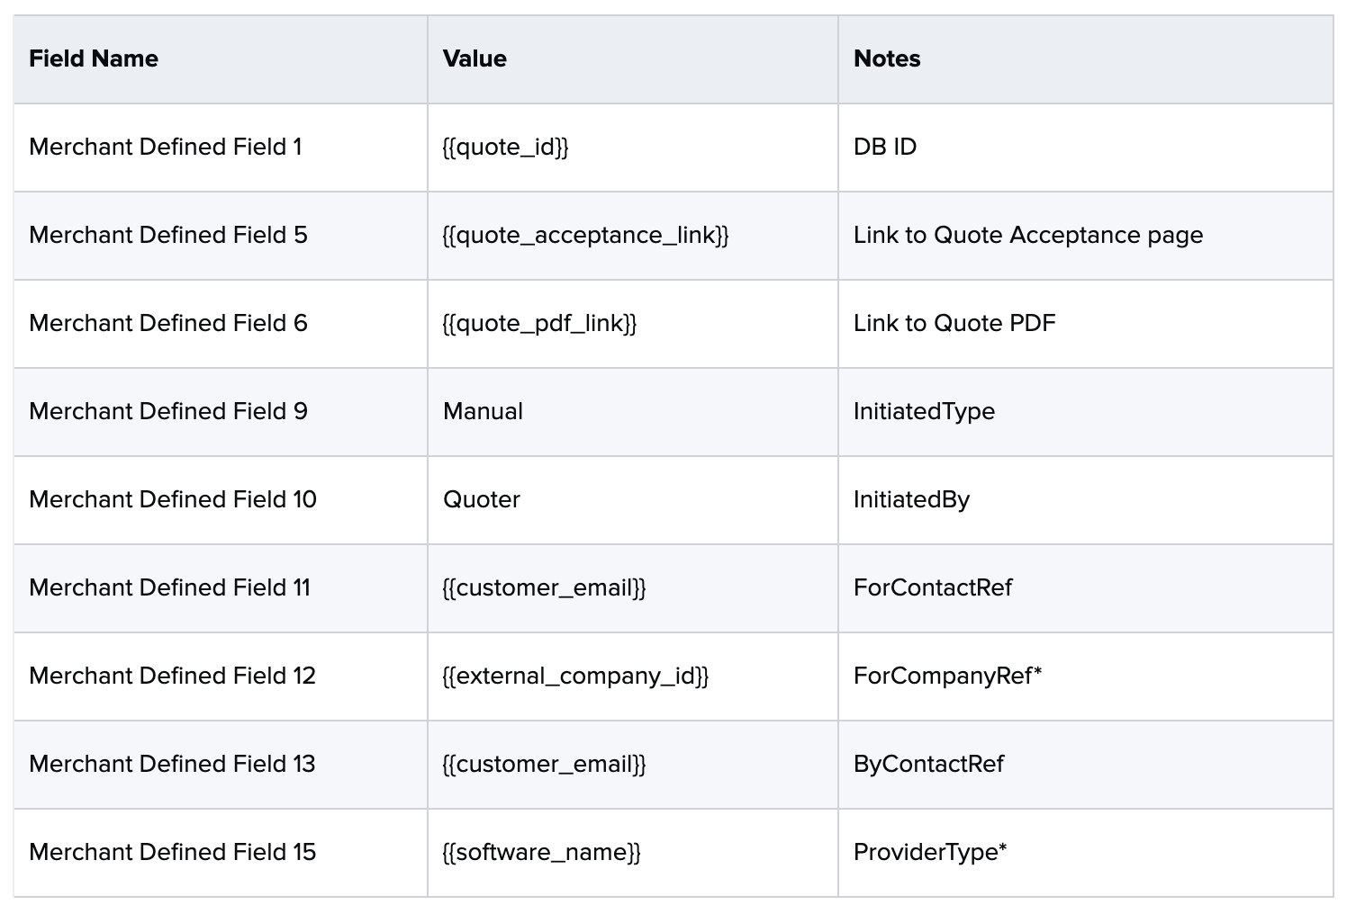Click Merchant Defined Field 5 label
The image size is (1347, 914).
click(168, 235)
